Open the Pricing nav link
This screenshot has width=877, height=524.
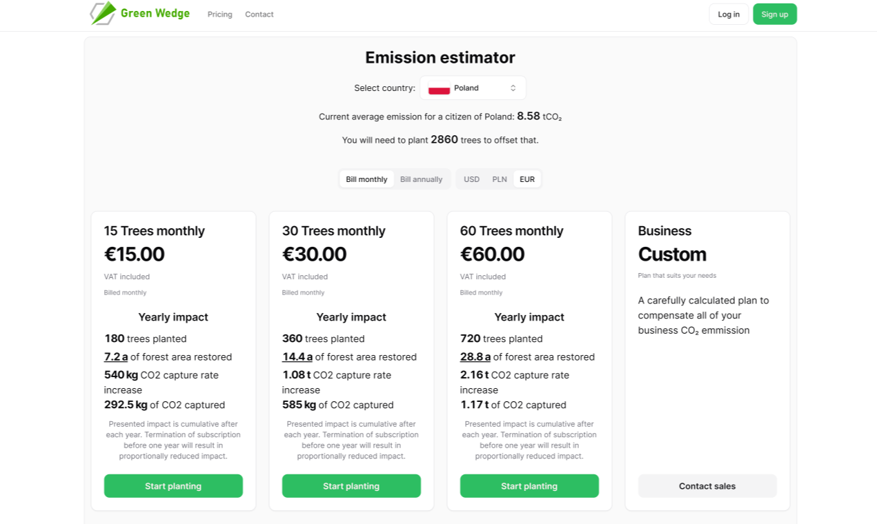click(x=220, y=14)
